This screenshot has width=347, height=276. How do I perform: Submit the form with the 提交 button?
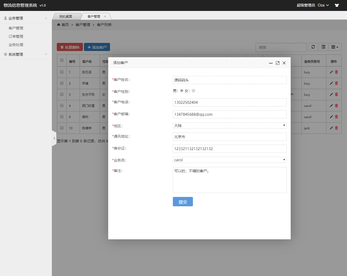(x=183, y=202)
